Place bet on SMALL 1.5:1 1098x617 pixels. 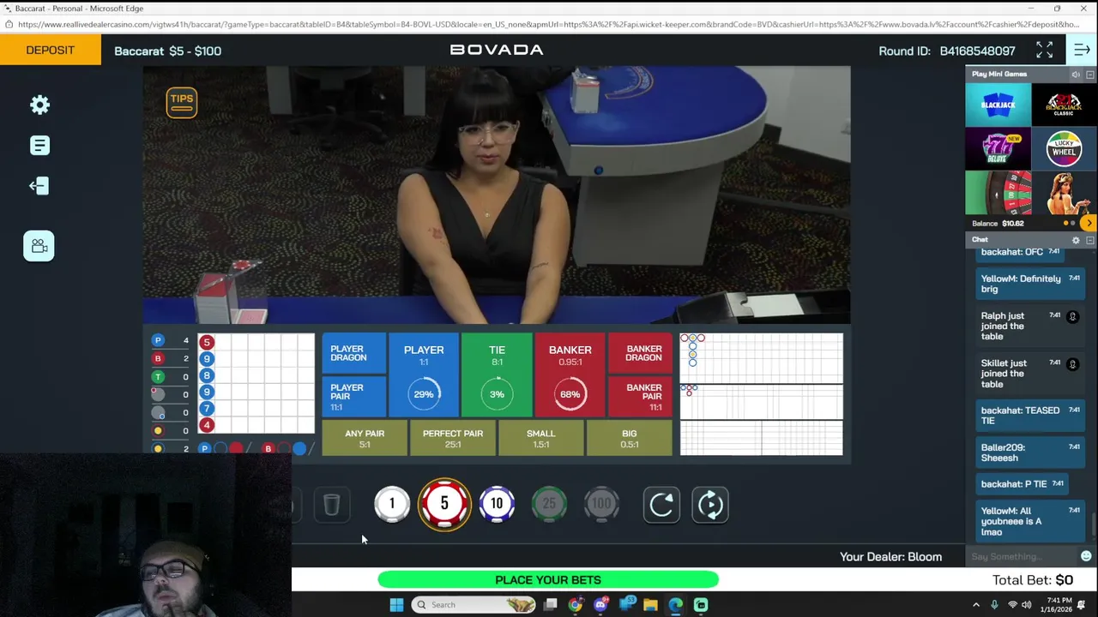(541, 439)
